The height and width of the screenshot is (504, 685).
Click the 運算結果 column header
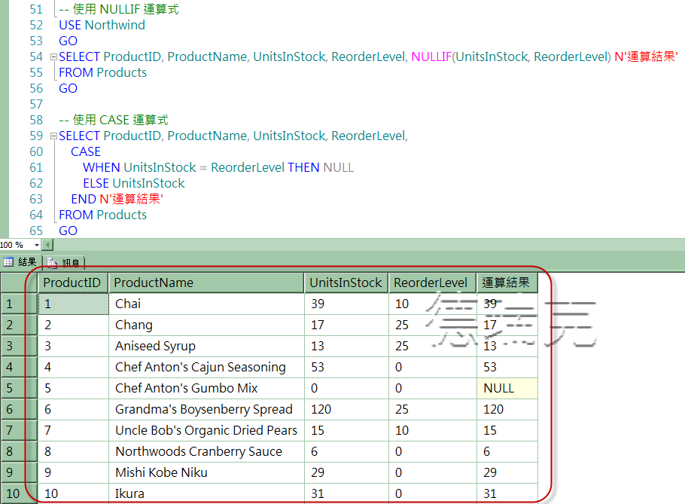tap(506, 282)
